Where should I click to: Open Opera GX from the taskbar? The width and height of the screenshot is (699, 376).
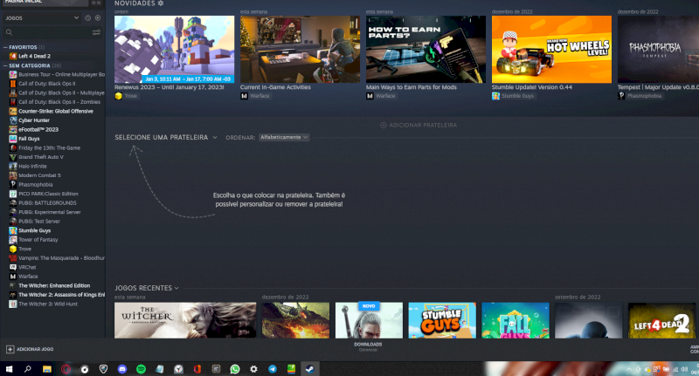tap(66, 369)
